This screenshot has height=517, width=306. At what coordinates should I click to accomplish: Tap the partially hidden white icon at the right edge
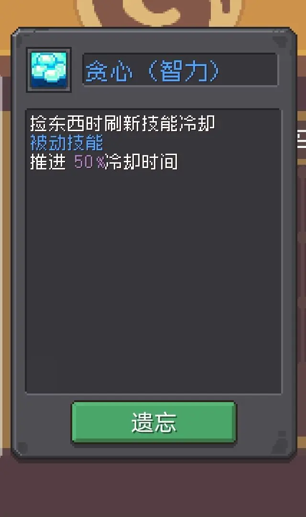301,139
